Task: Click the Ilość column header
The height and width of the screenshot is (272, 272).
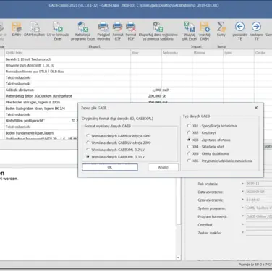Action: pos(146,53)
